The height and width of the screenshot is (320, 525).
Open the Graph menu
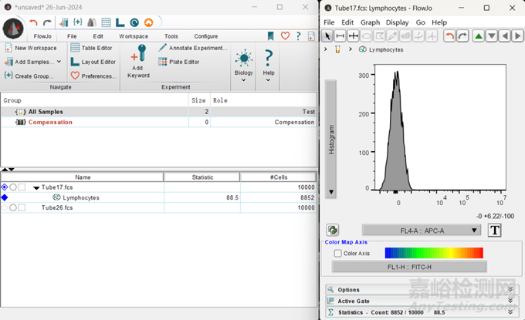point(370,22)
